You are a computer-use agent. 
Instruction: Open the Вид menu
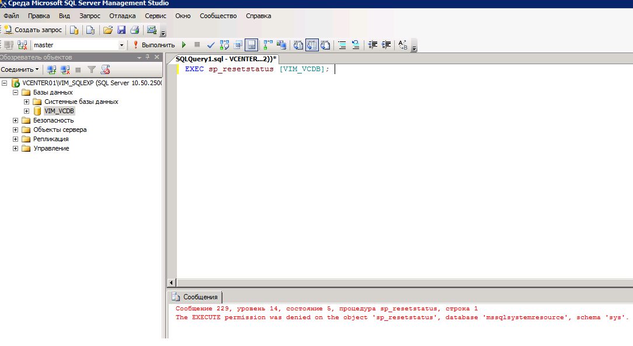coord(64,16)
